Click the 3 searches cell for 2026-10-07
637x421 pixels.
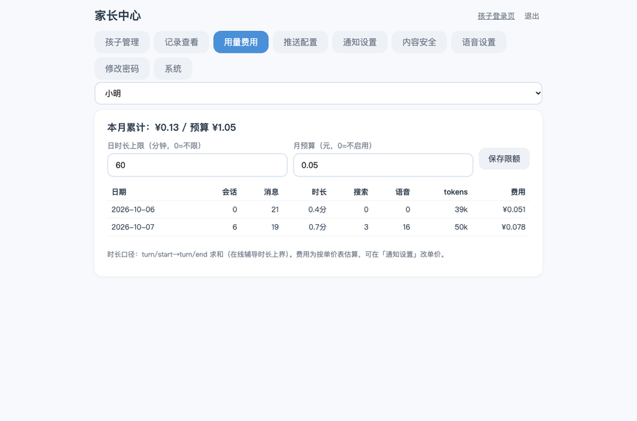366,227
